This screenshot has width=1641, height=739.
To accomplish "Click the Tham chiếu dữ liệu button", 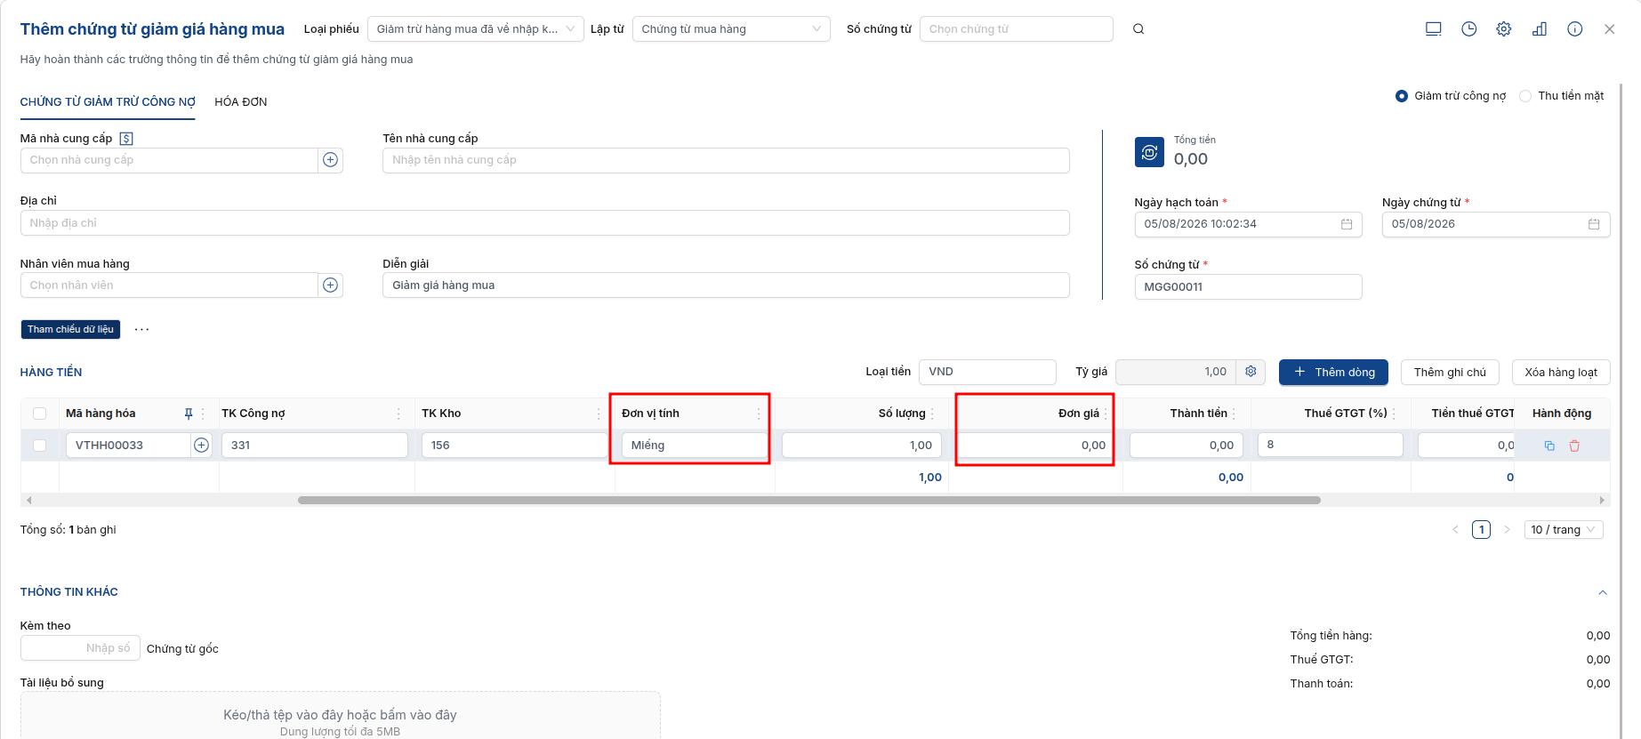I will pyautogui.click(x=70, y=329).
